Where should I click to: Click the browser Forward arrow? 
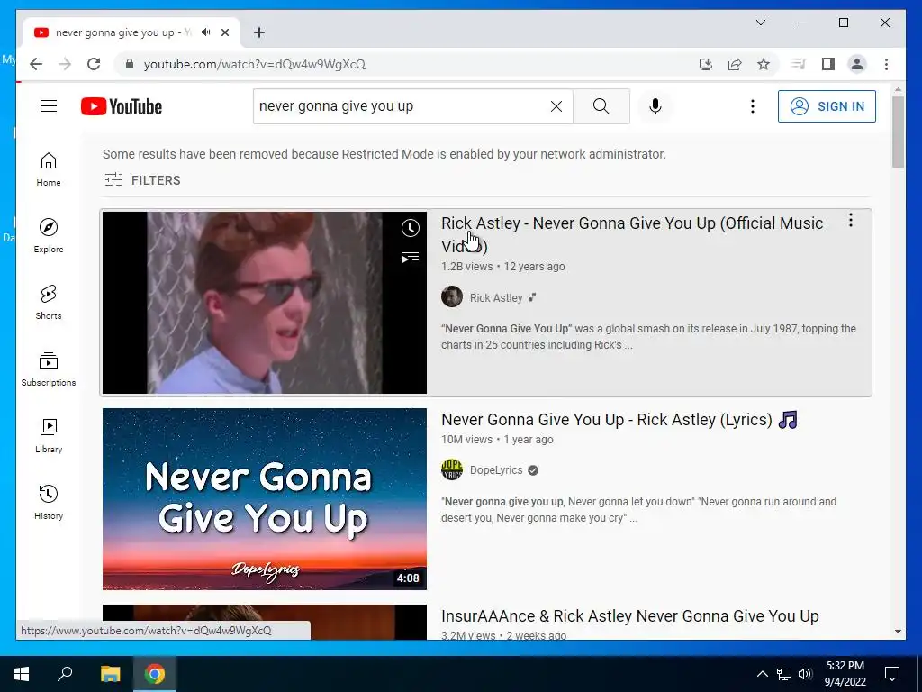[65, 64]
